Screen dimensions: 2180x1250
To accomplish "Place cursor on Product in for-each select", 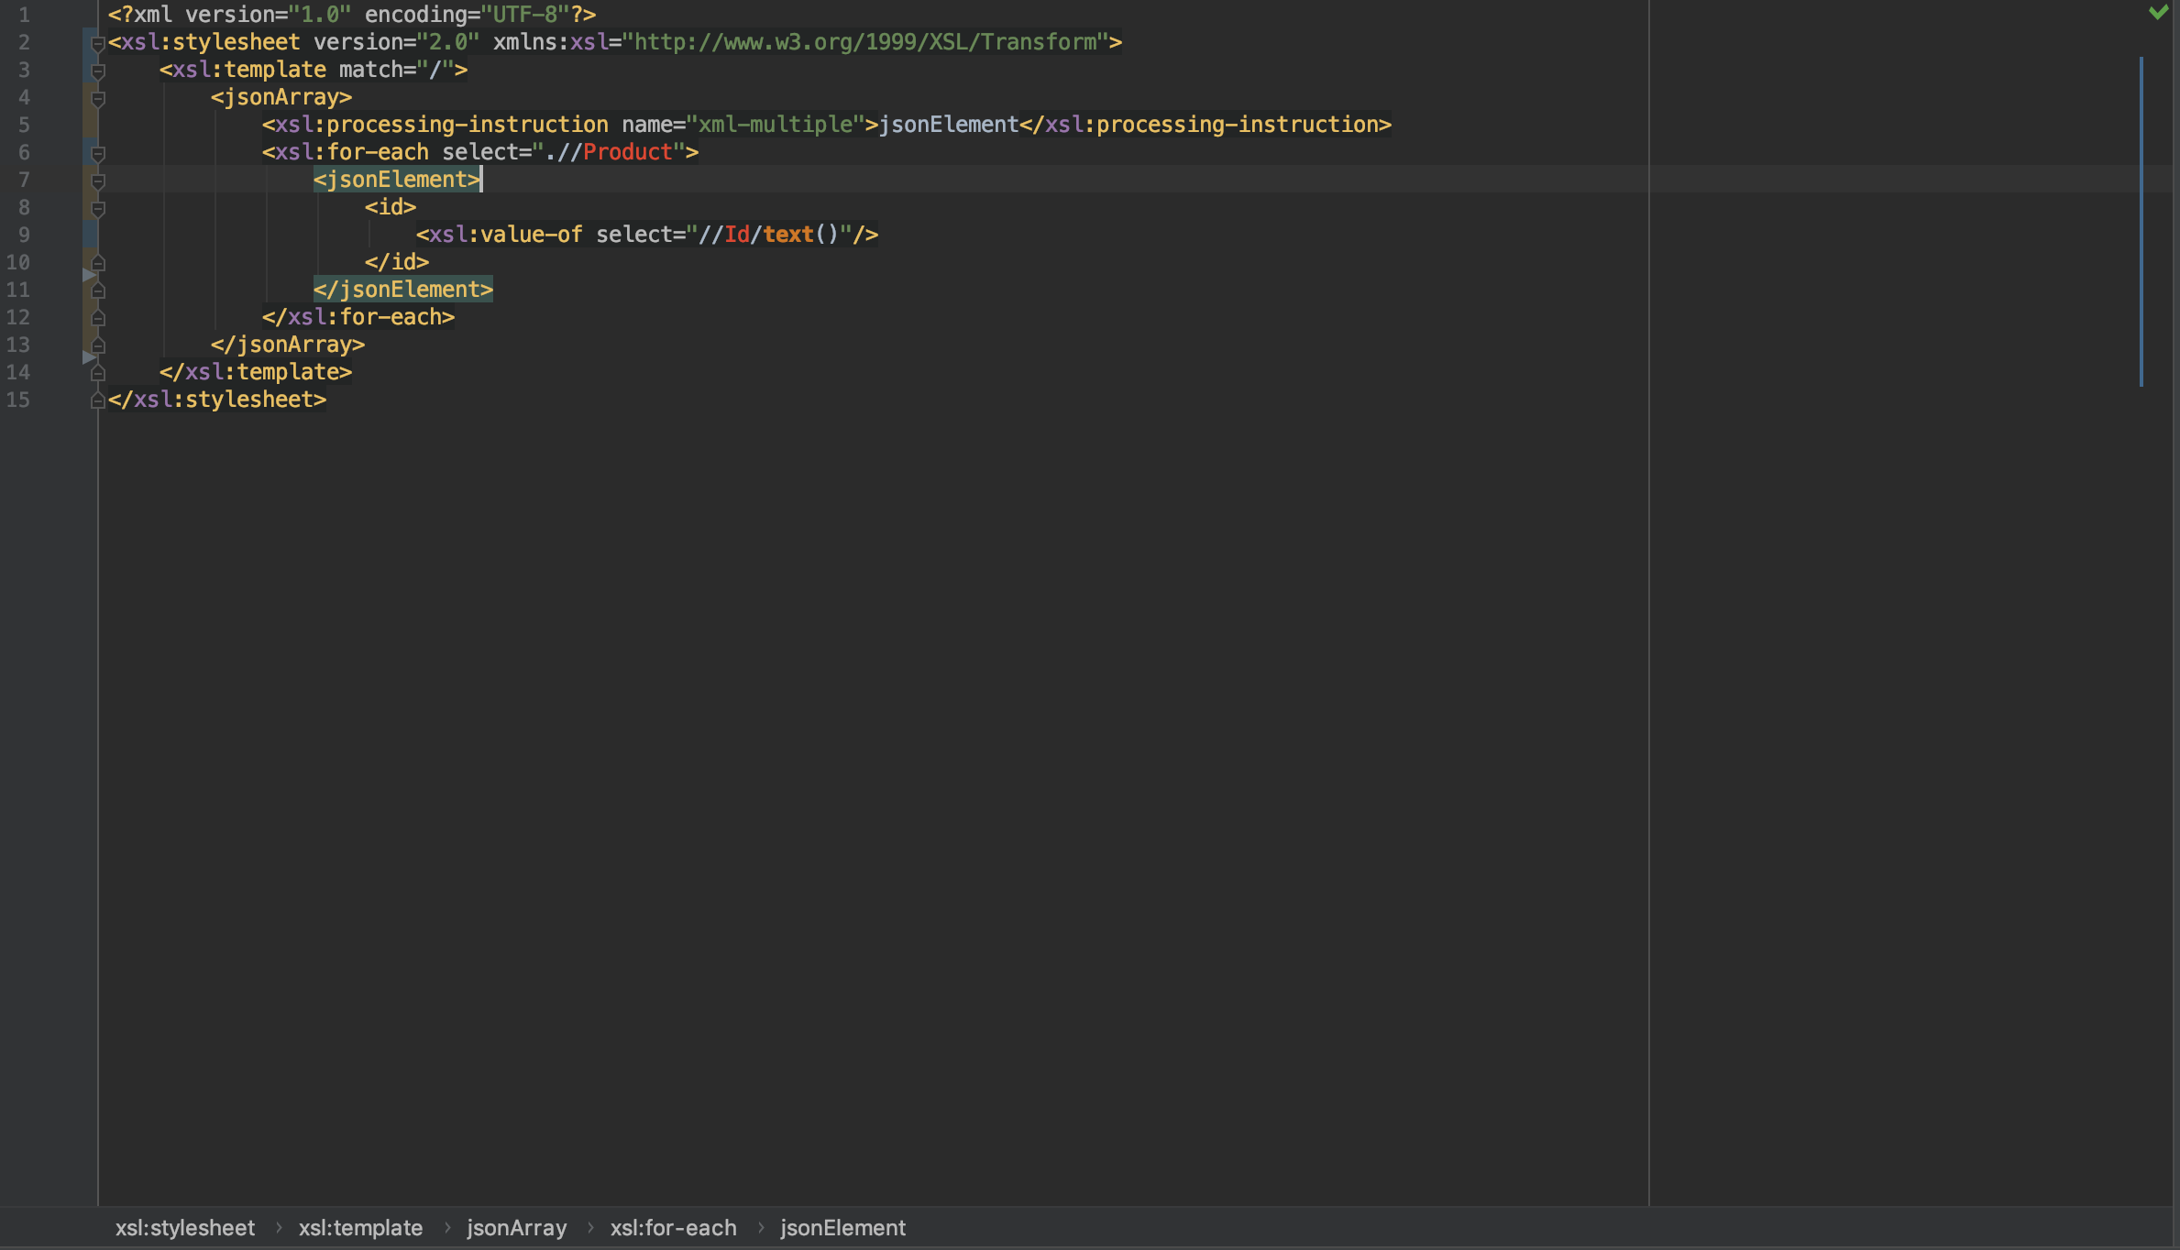I will tap(627, 152).
